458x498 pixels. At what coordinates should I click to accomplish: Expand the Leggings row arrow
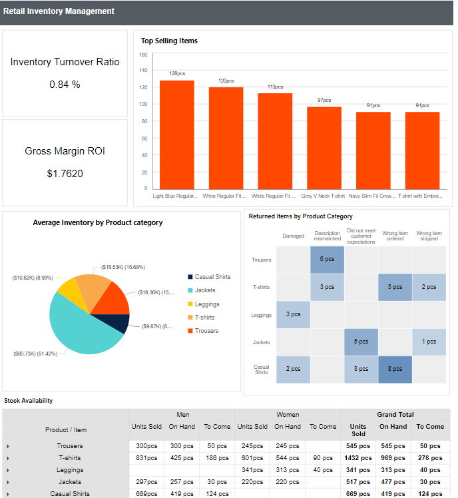8,470
